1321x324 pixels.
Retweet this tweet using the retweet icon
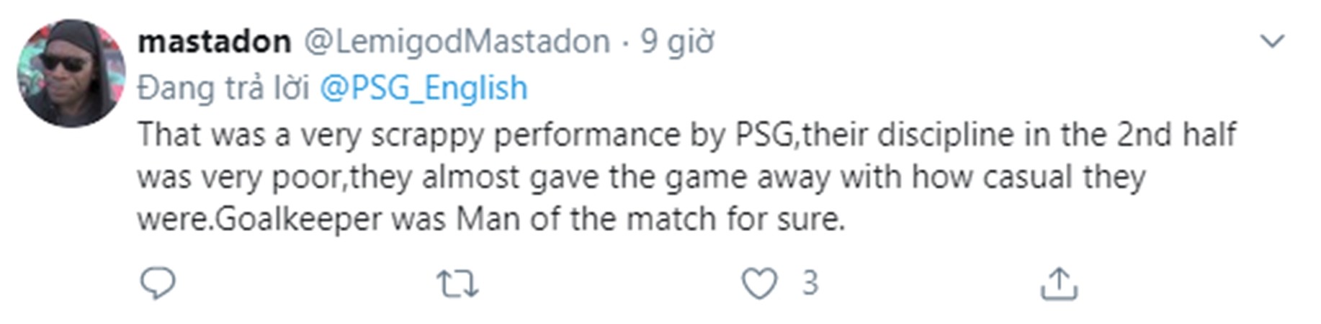(x=458, y=283)
